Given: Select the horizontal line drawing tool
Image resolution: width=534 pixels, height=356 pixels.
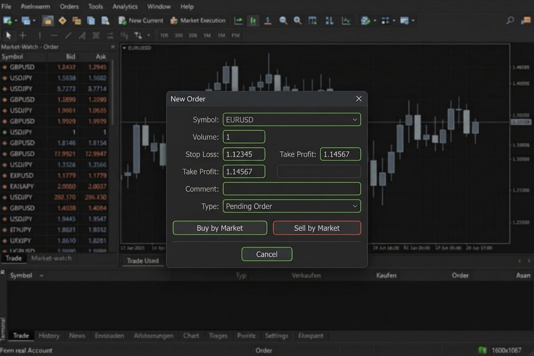Looking at the screenshot, I should tap(54, 35).
